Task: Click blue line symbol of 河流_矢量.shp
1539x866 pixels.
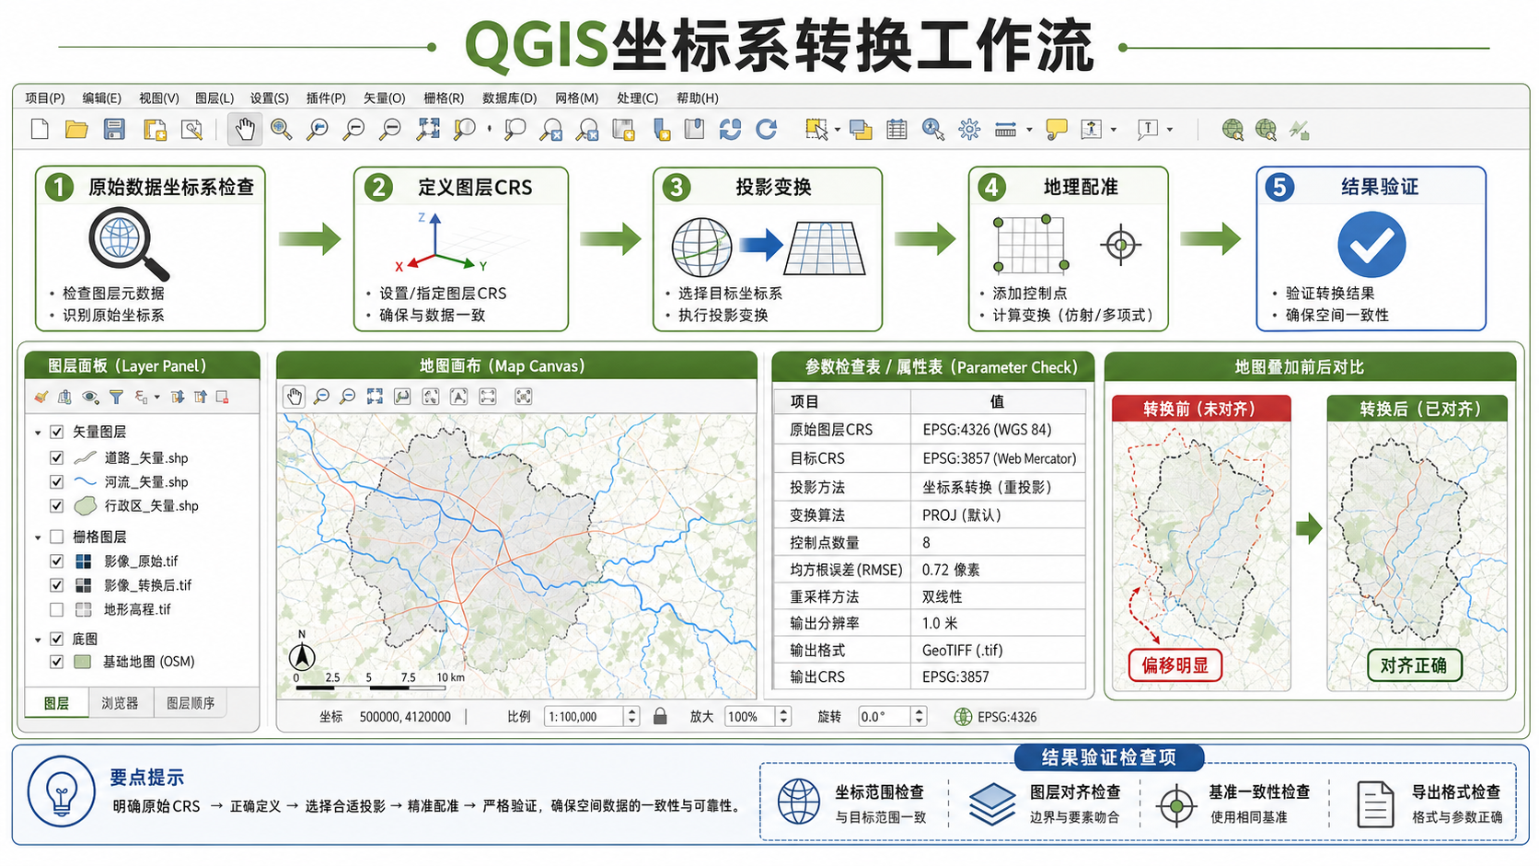Action: 85,481
